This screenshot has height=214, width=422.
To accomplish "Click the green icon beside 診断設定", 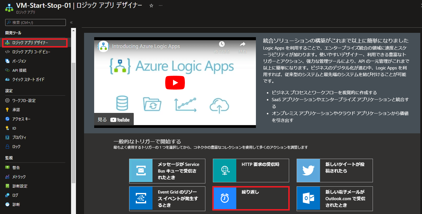I will [8, 186].
